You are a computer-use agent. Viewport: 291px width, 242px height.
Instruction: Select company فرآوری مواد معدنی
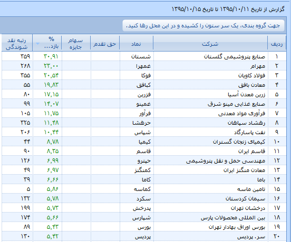point(241,113)
